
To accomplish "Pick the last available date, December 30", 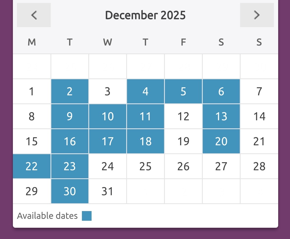I will [x=70, y=191].
